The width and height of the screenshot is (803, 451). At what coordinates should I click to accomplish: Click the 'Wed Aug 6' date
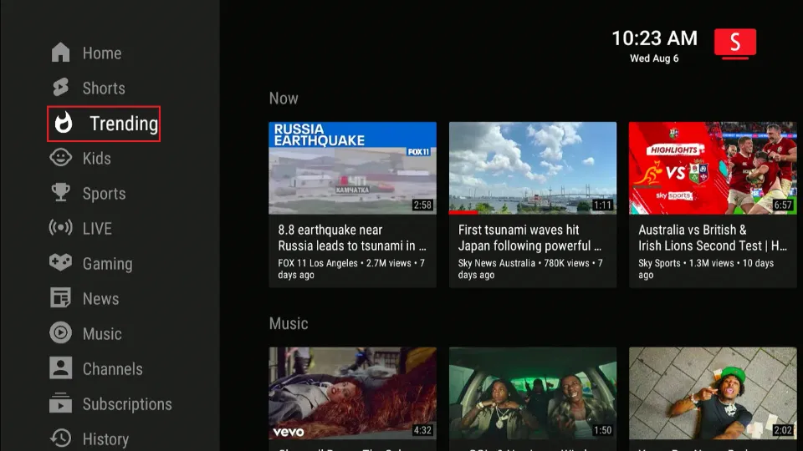tap(654, 58)
